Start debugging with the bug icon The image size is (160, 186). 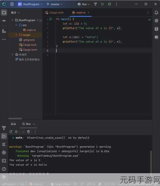tap(109, 4)
